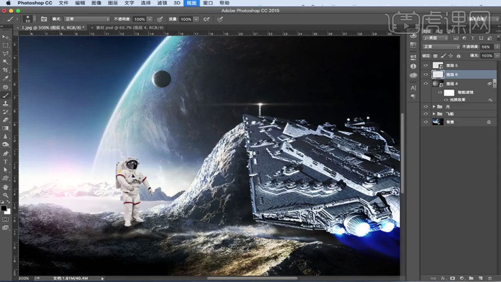
Task: Open layer filter type dropdown
Action: tap(436, 38)
